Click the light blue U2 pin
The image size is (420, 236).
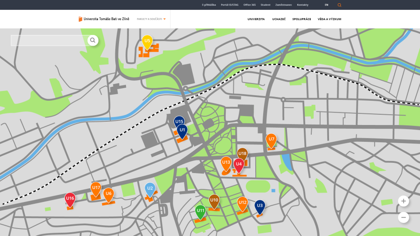click(x=150, y=189)
